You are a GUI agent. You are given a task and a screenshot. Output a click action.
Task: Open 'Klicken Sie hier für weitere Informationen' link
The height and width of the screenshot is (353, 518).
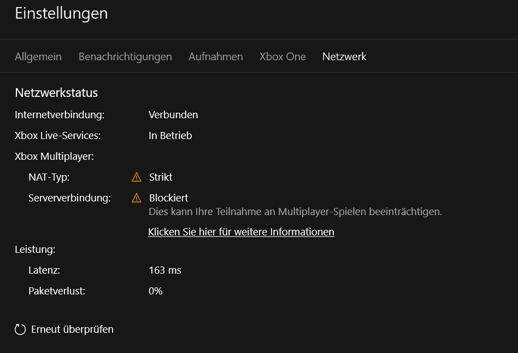click(241, 232)
